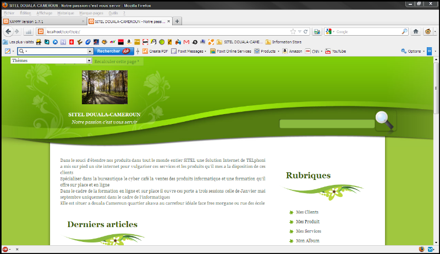
Task: Open the Historique menu
Action: click(65, 12)
